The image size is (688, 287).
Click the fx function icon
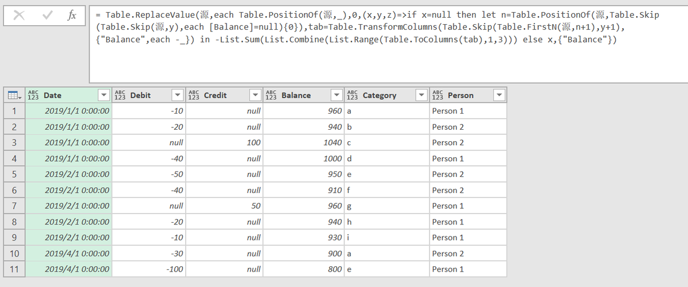(72, 16)
